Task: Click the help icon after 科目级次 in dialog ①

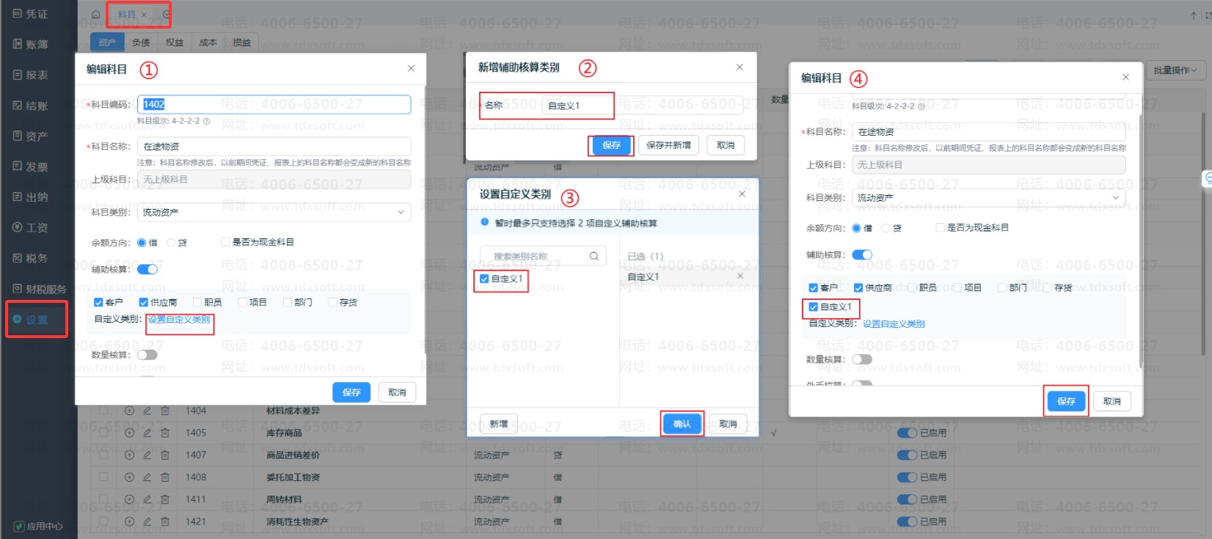Action: (206, 121)
